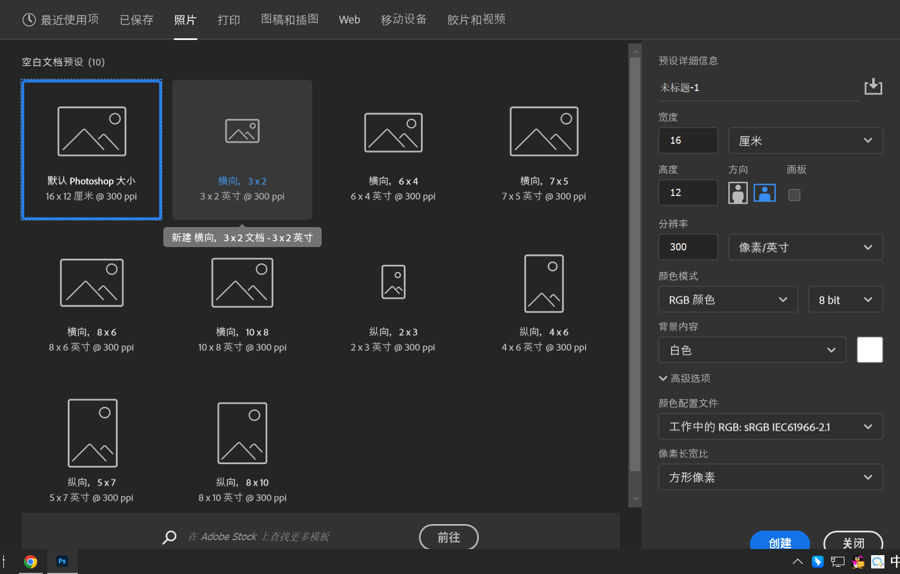Open Photoshop from the taskbar

coord(62,561)
